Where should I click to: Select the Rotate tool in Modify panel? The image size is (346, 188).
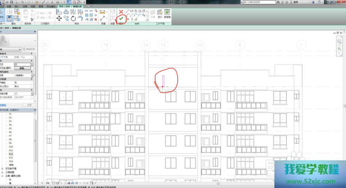point(73,18)
